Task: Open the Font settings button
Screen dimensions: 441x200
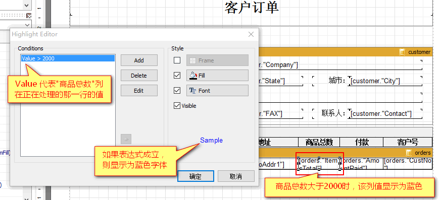Action: (x=217, y=91)
